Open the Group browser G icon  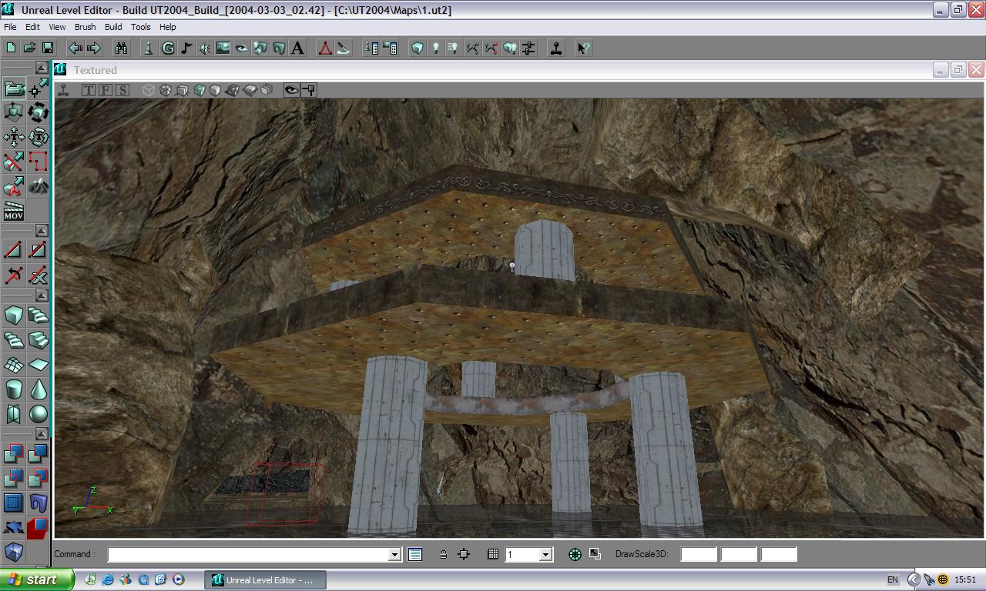168,48
